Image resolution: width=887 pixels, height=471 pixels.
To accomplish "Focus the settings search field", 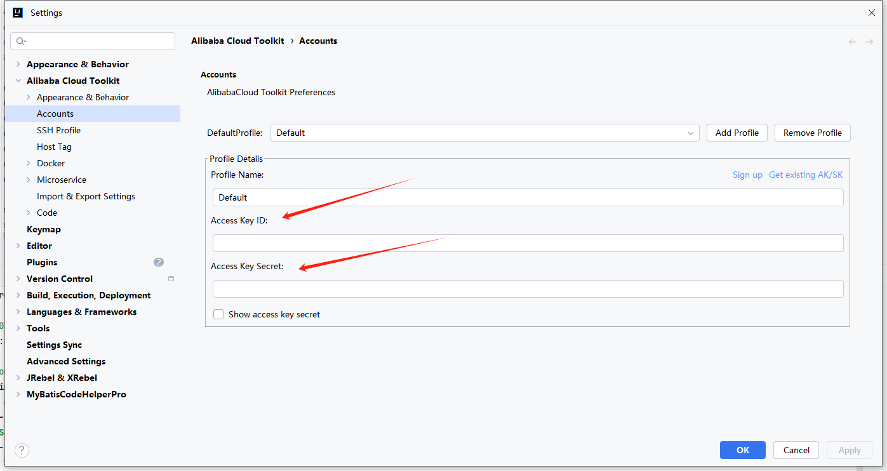I will (93, 41).
